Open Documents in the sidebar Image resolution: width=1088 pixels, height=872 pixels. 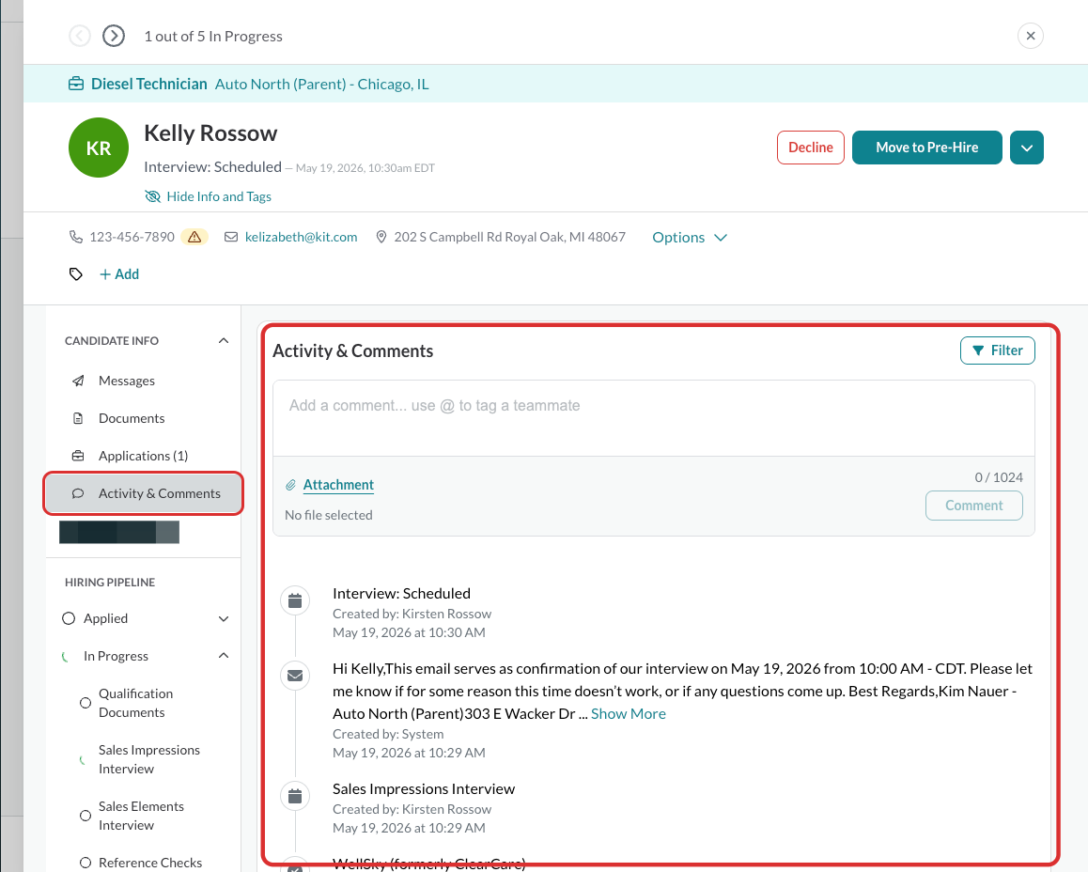pos(132,417)
